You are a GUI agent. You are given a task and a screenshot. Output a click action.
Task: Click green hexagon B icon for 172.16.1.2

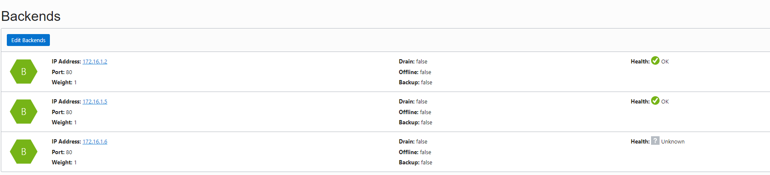[x=24, y=72]
